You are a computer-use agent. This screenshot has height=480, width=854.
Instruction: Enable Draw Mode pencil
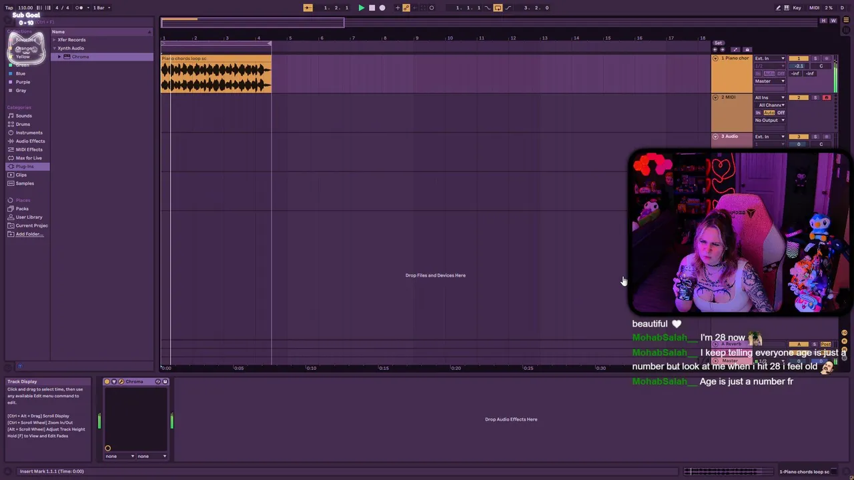click(x=778, y=7)
